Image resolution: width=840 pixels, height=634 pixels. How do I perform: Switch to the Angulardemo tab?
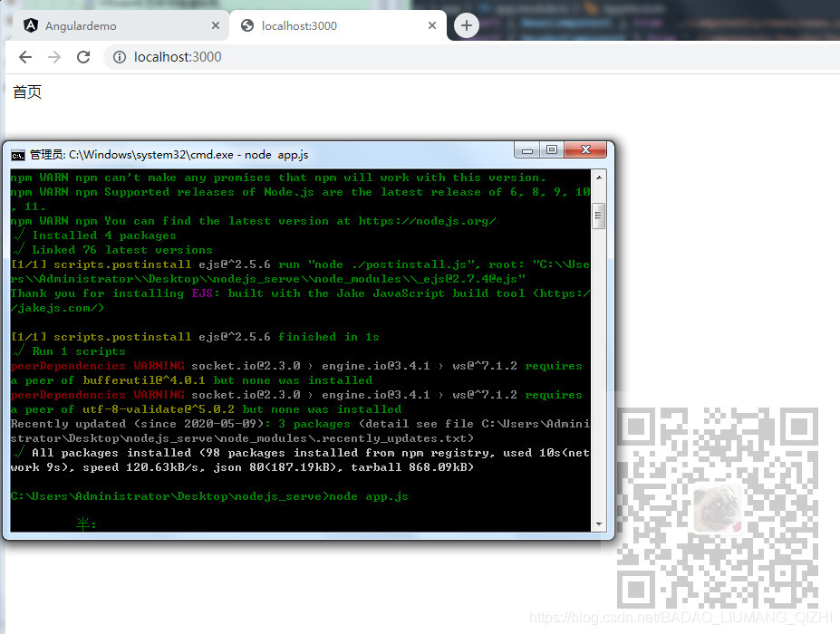(109, 25)
